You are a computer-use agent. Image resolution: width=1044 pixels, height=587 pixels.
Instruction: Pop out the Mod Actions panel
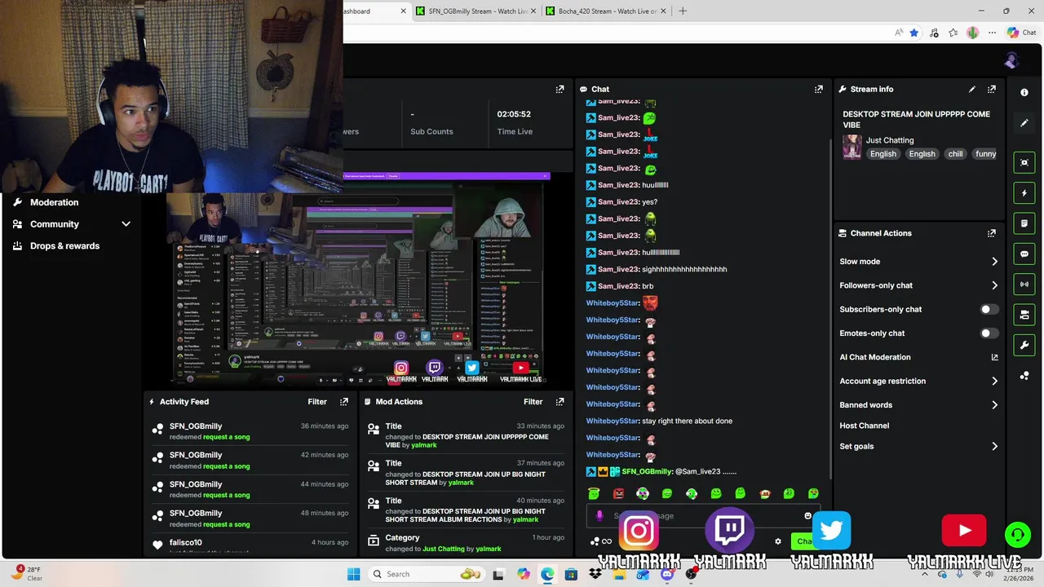coord(560,402)
